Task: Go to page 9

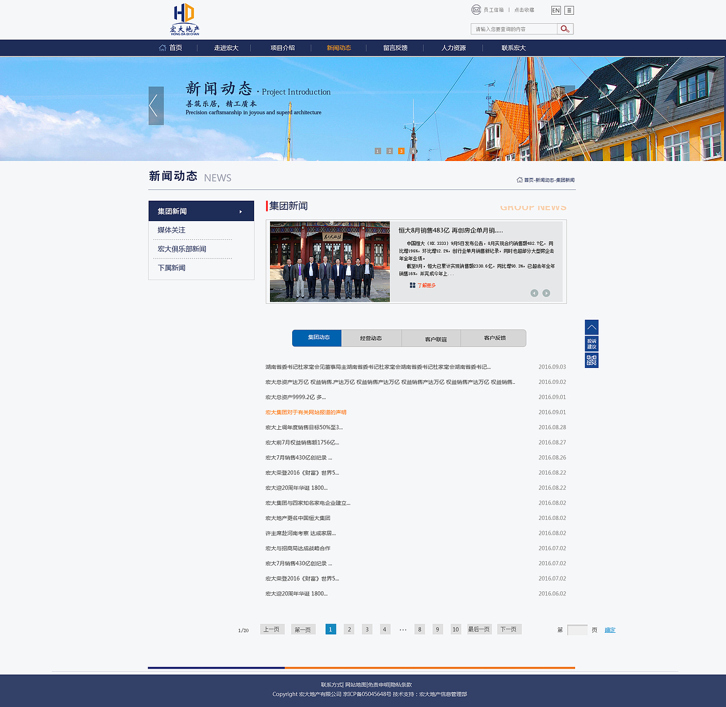Action: click(x=437, y=629)
